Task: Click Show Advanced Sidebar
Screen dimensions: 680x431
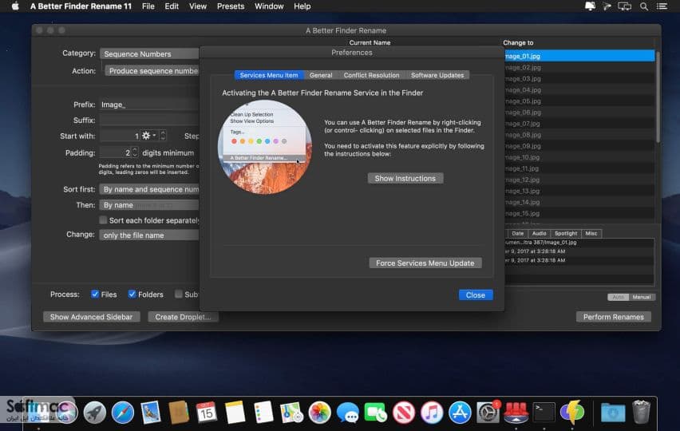Action: click(x=91, y=317)
